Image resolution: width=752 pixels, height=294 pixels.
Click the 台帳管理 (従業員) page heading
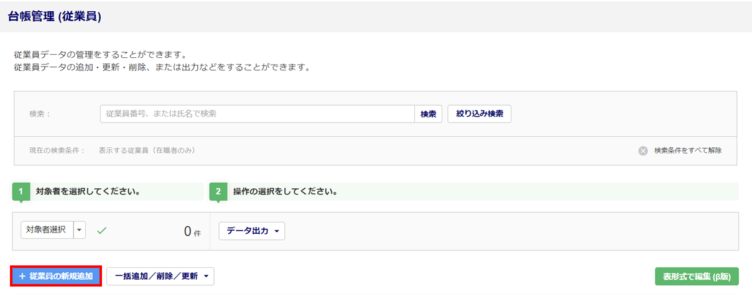tap(55, 17)
